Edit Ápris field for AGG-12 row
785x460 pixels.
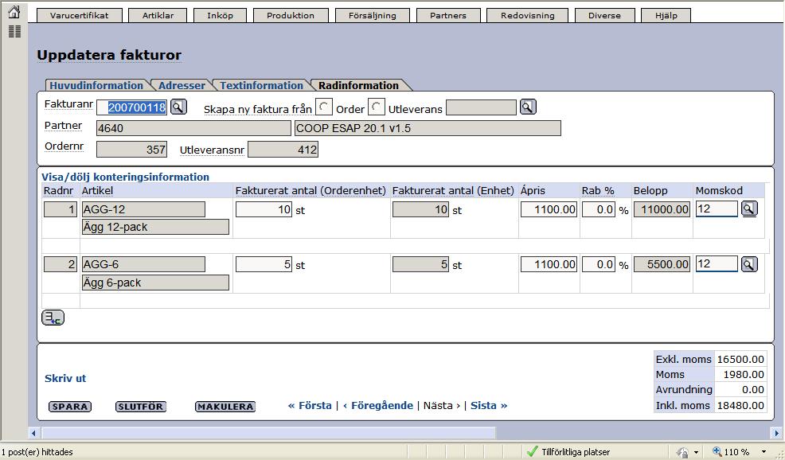549,209
